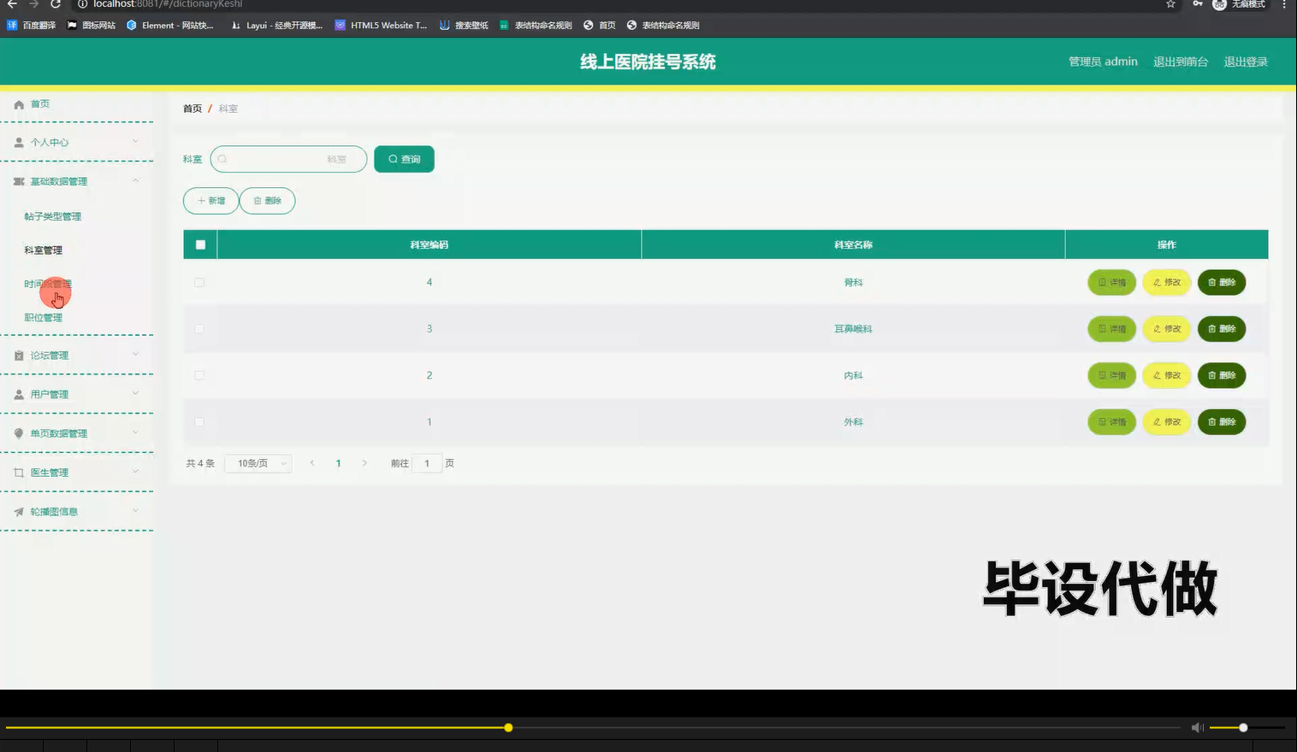
Task: Open the Element 网站快 bookmark
Action: click(x=170, y=26)
